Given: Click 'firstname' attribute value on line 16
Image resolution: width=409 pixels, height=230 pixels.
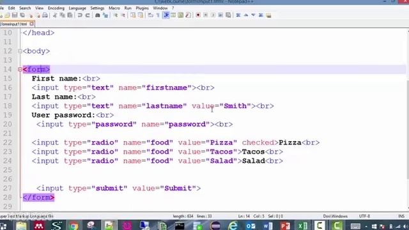Looking at the screenshot, I should coord(167,88).
